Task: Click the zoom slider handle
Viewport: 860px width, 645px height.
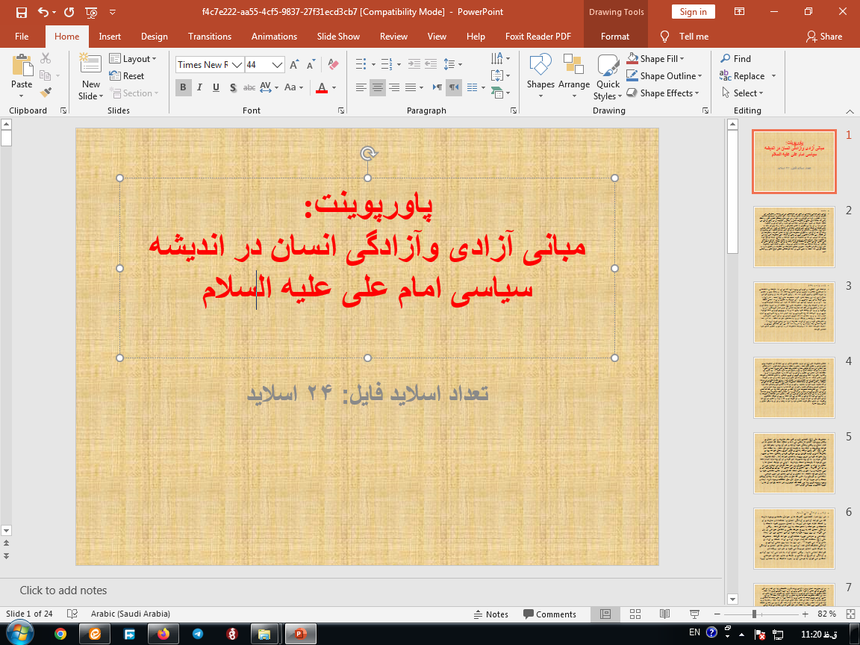Action: click(x=755, y=614)
